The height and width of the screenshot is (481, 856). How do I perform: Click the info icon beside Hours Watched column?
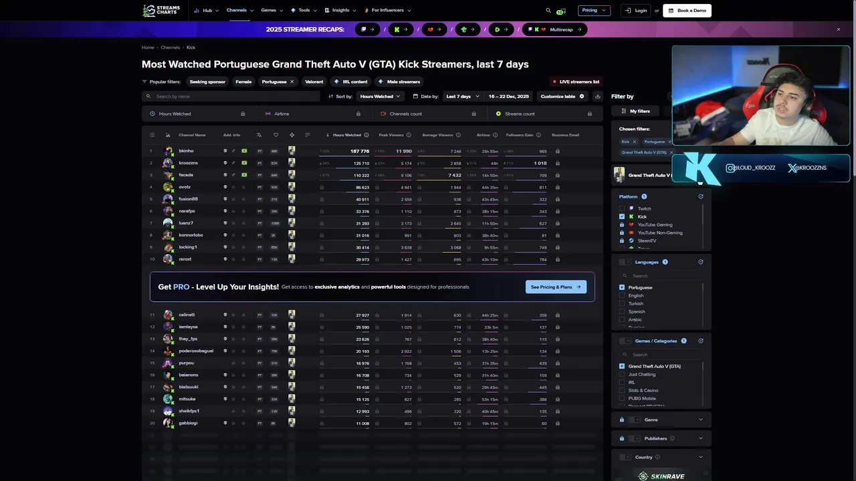(366, 135)
